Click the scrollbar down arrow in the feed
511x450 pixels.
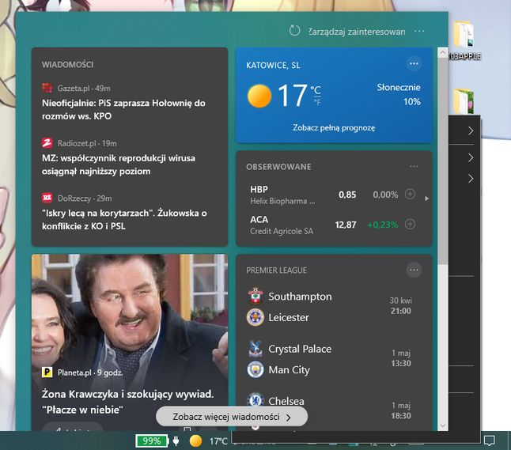click(442, 425)
